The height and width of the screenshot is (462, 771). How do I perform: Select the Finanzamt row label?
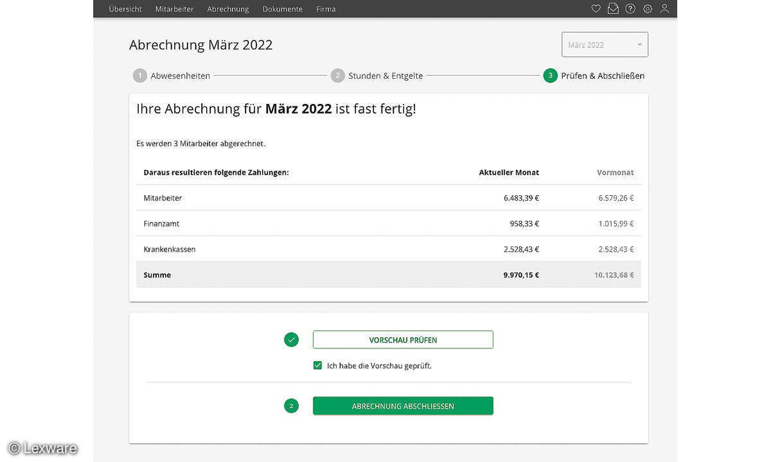coord(161,223)
